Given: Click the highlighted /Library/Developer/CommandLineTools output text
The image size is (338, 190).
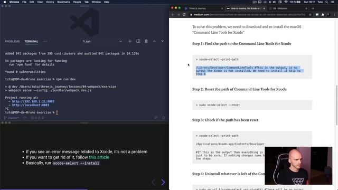Looking at the screenshot, I should (249, 71).
